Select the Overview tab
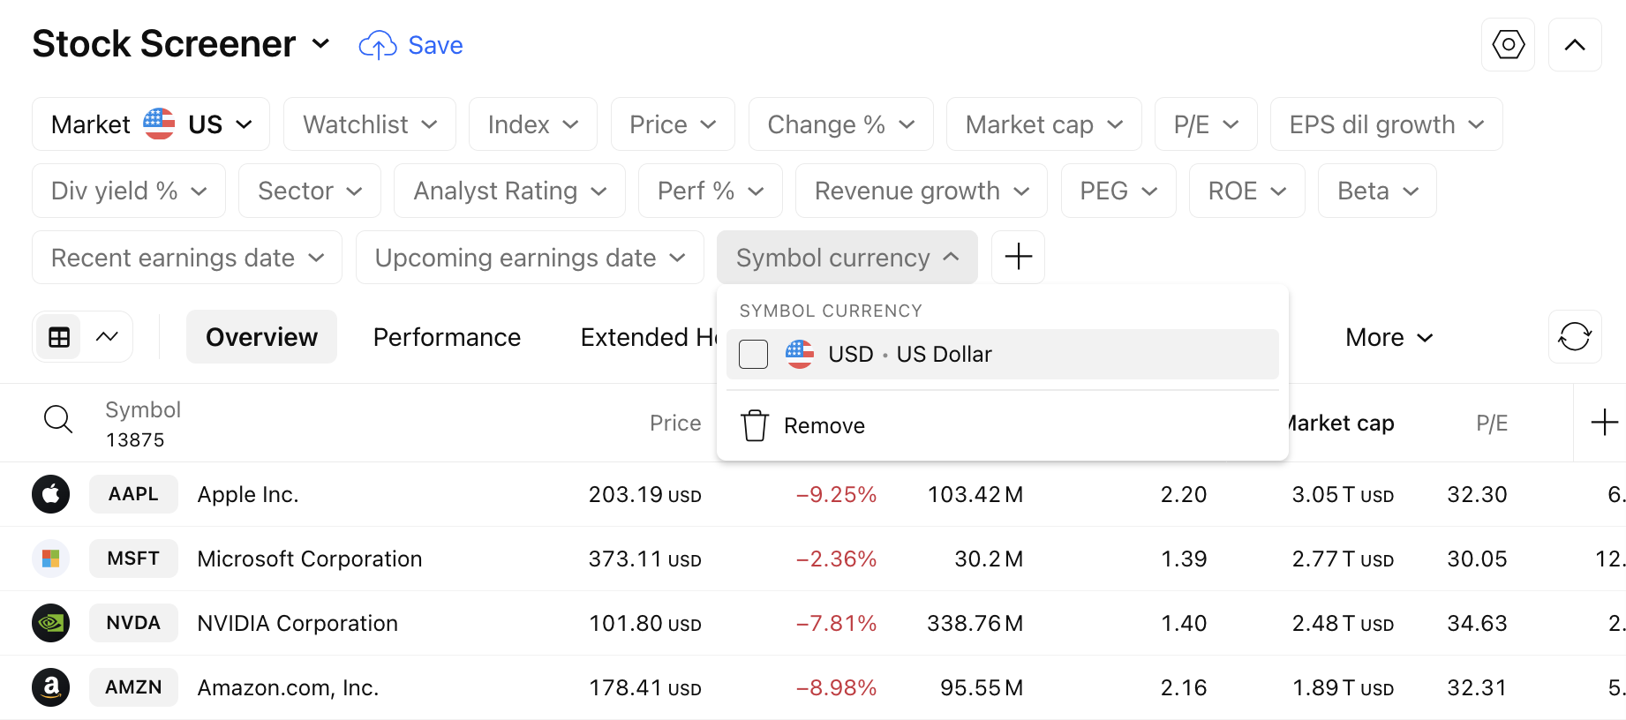This screenshot has height=720, width=1626. [x=261, y=337]
